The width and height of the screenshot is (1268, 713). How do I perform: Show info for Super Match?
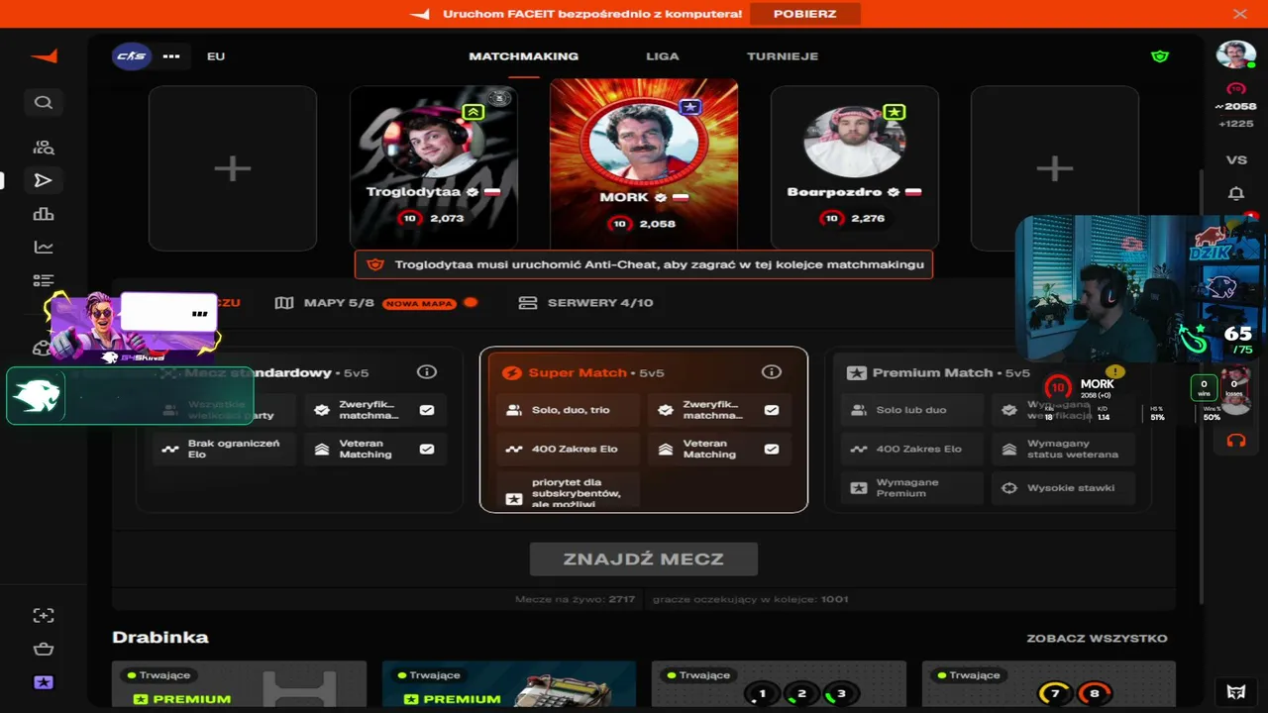coord(772,372)
